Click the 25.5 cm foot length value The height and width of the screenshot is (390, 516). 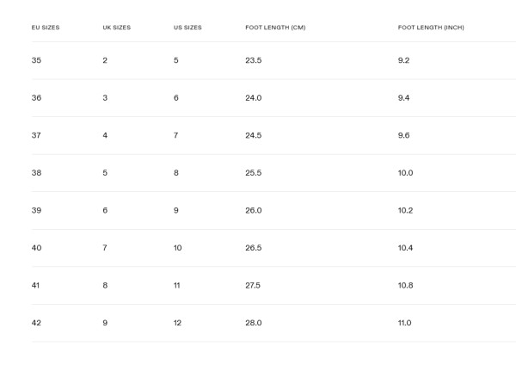pos(253,173)
